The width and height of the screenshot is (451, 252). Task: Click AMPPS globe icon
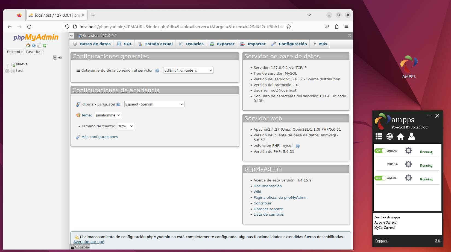(390, 136)
